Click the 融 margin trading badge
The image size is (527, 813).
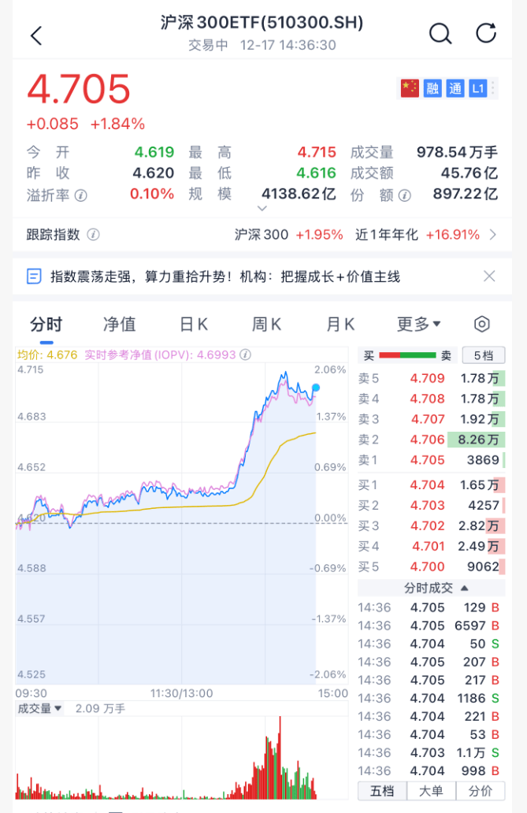(432, 88)
